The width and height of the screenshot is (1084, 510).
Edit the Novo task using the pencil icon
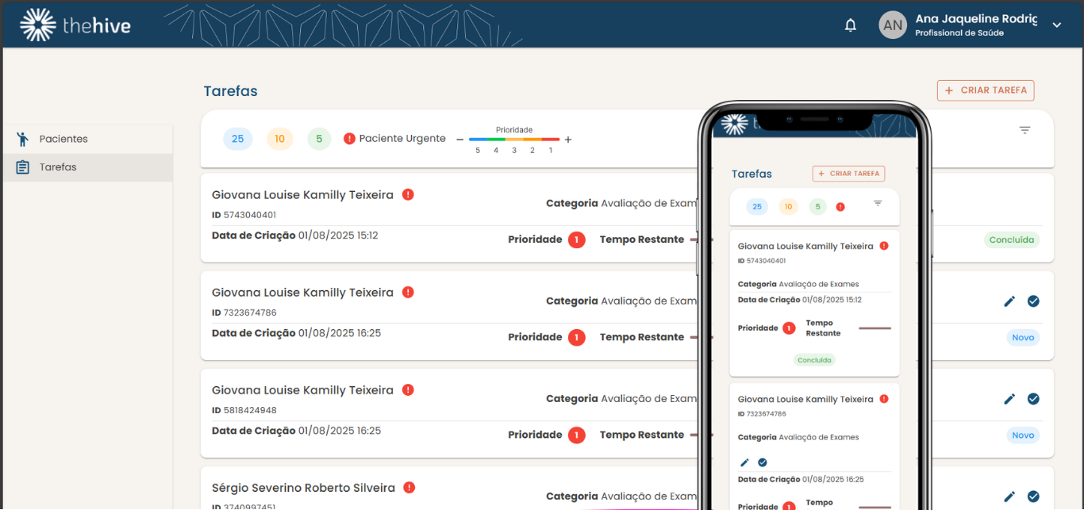point(1009,301)
